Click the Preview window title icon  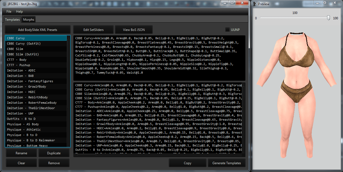pyautogui.click(x=254, y=4)
